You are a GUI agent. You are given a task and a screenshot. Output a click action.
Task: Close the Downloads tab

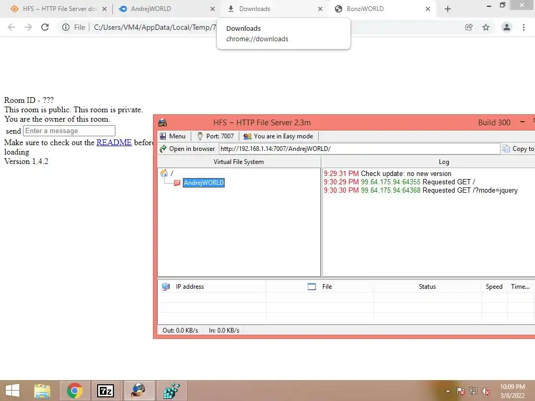click(x=320, y=9)
